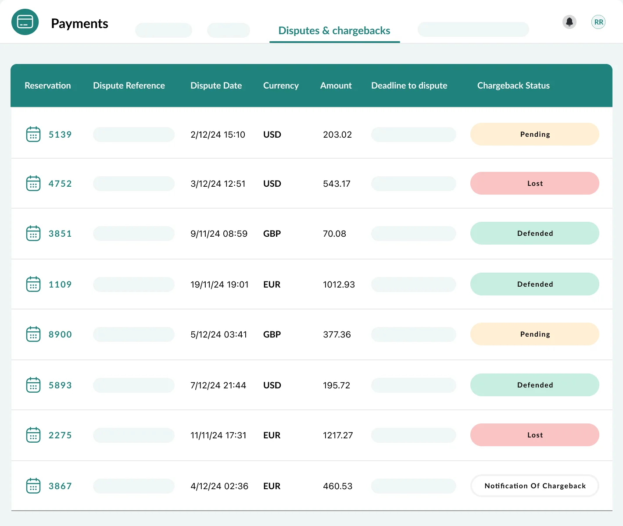Click calendar icon for reservation 1109
The image size is (623, 526).
33,284
